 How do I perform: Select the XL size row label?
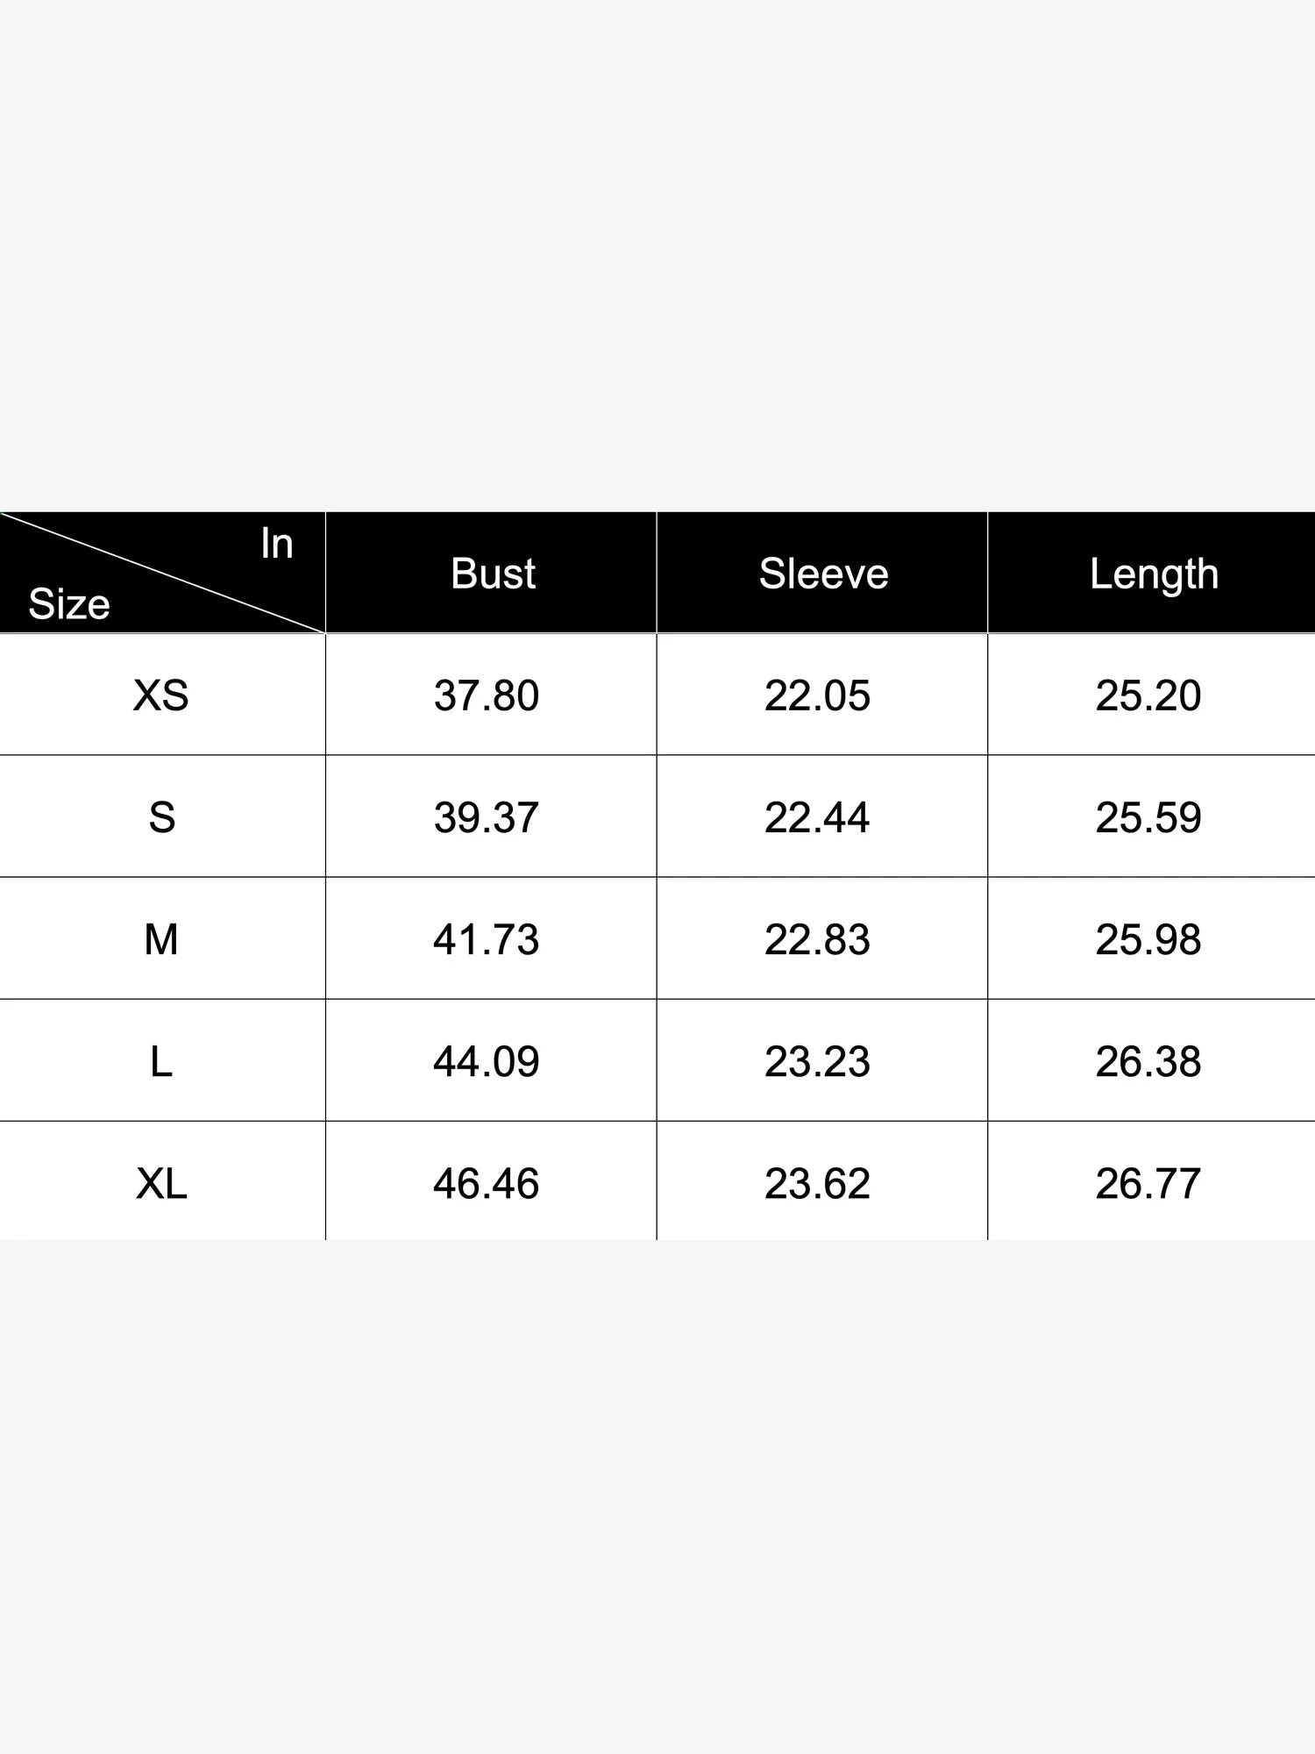pyautogui.click(x=161, y=1183)
